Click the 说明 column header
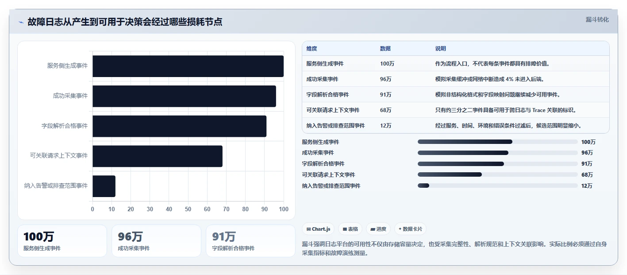 (x=441, y=49)
